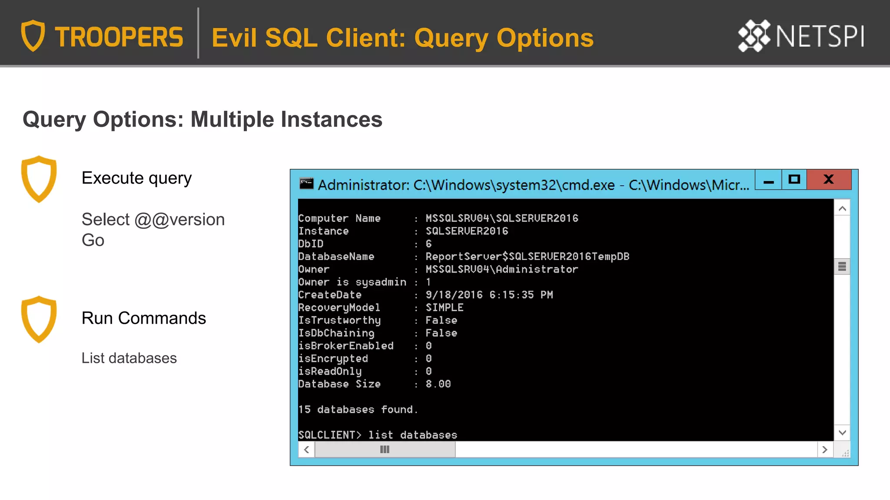This screenshot has width=890, height=500.
Task: Click the IsTrustworthy False value
Action: (x=442, y=320)
